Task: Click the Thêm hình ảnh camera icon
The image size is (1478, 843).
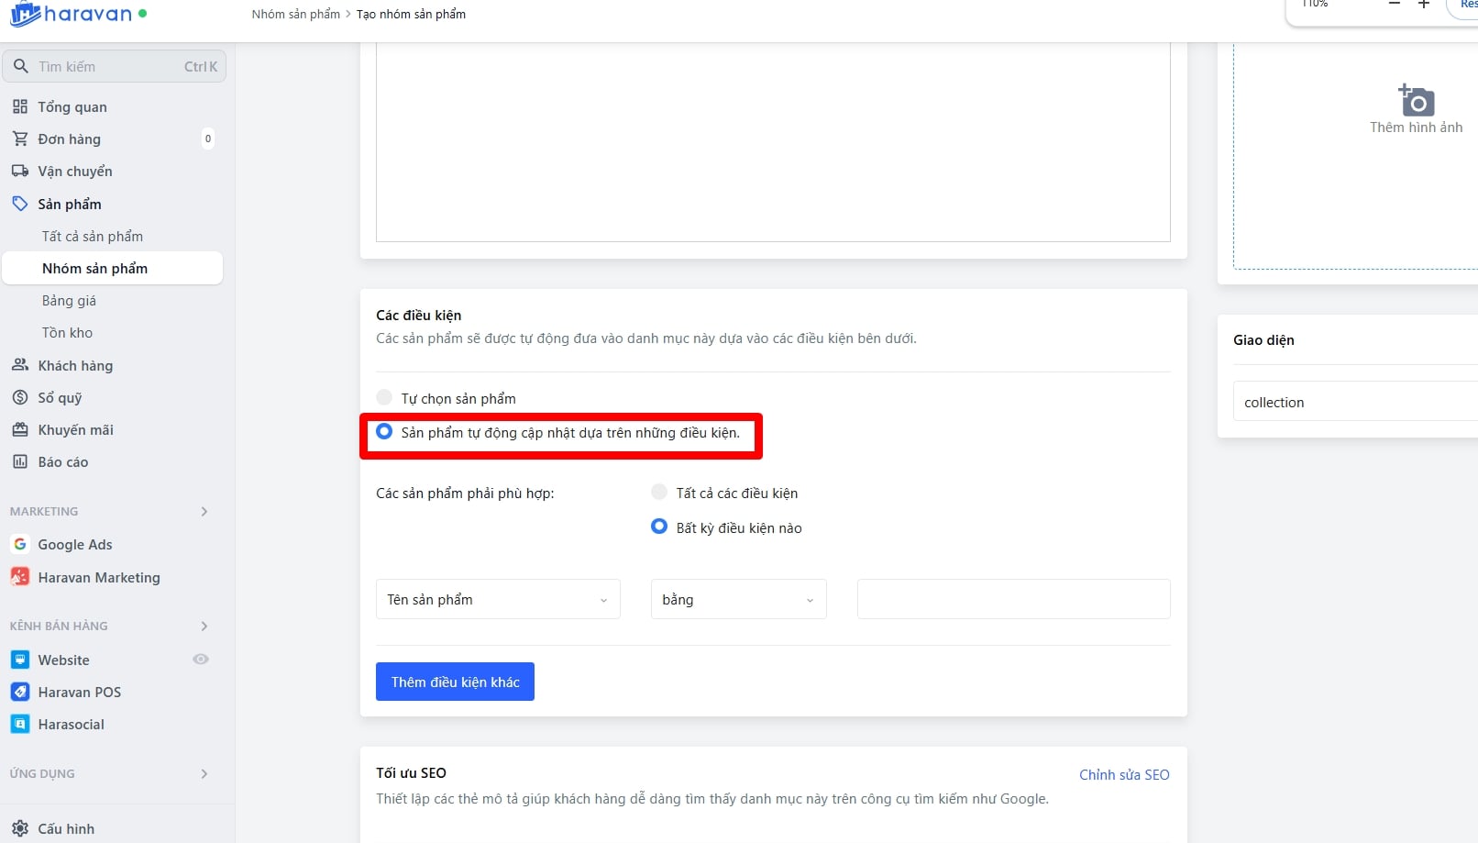Action: point(1416,101)
